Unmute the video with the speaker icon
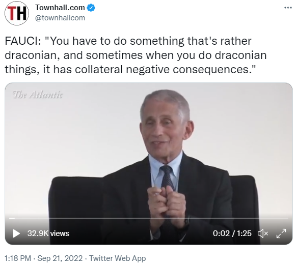 [x=263, y=233]
